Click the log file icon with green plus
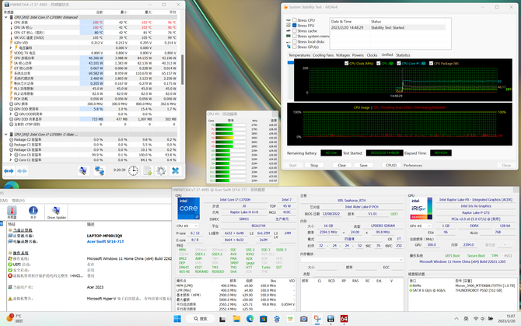Viewport: 521px width, 326px height. point(147,170)
